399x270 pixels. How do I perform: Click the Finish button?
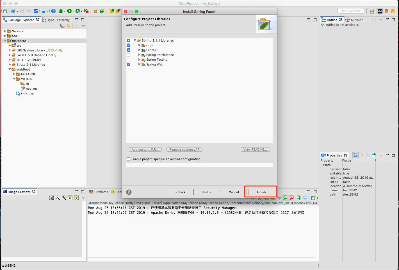(261, 192)
